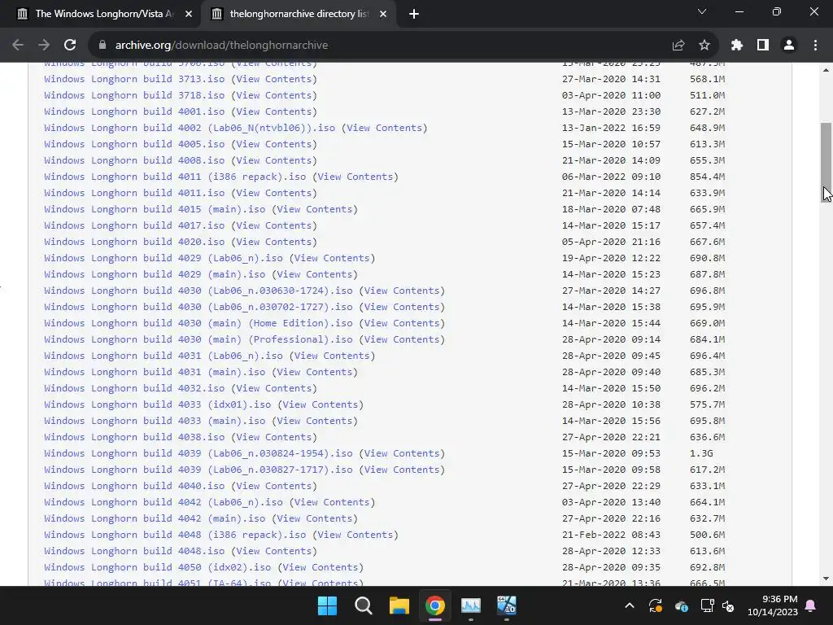Open the network display tray icon
Screen dimensions: 833x625
tap(708, 605)
